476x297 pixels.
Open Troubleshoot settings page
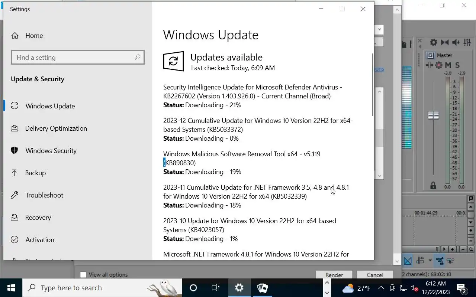[44, 195]
